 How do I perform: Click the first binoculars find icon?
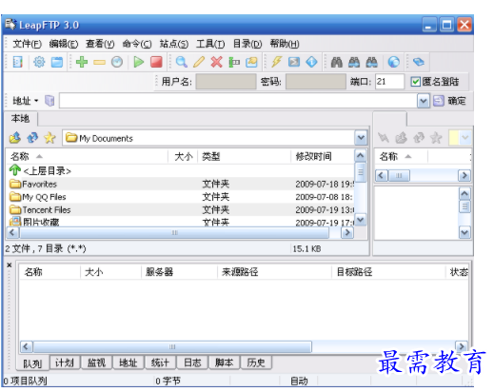coord(337,62)
